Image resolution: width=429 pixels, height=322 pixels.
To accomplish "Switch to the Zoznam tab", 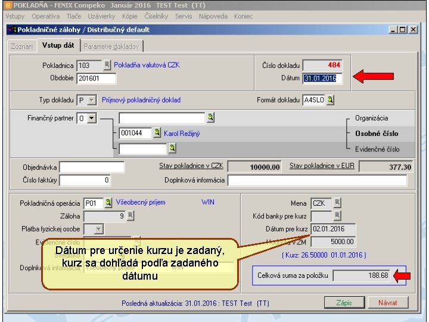I will 23,47.
